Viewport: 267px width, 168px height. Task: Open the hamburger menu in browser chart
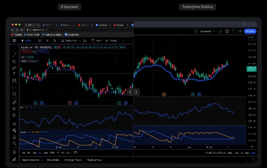tap(14, 41)
